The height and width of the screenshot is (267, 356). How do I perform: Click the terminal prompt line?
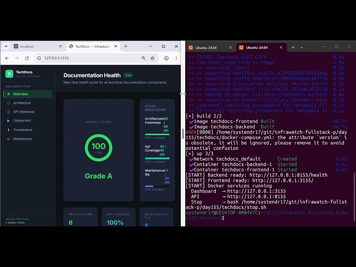coord(266,215)
